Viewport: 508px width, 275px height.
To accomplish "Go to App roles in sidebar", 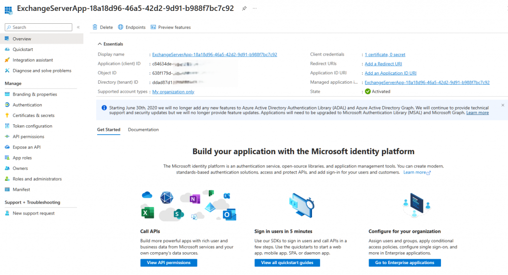I will (22, 158).
